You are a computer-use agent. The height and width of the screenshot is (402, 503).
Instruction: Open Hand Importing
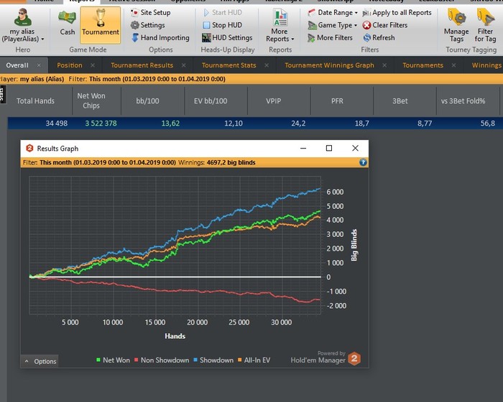pyautogui.click(x=160, y=38)
